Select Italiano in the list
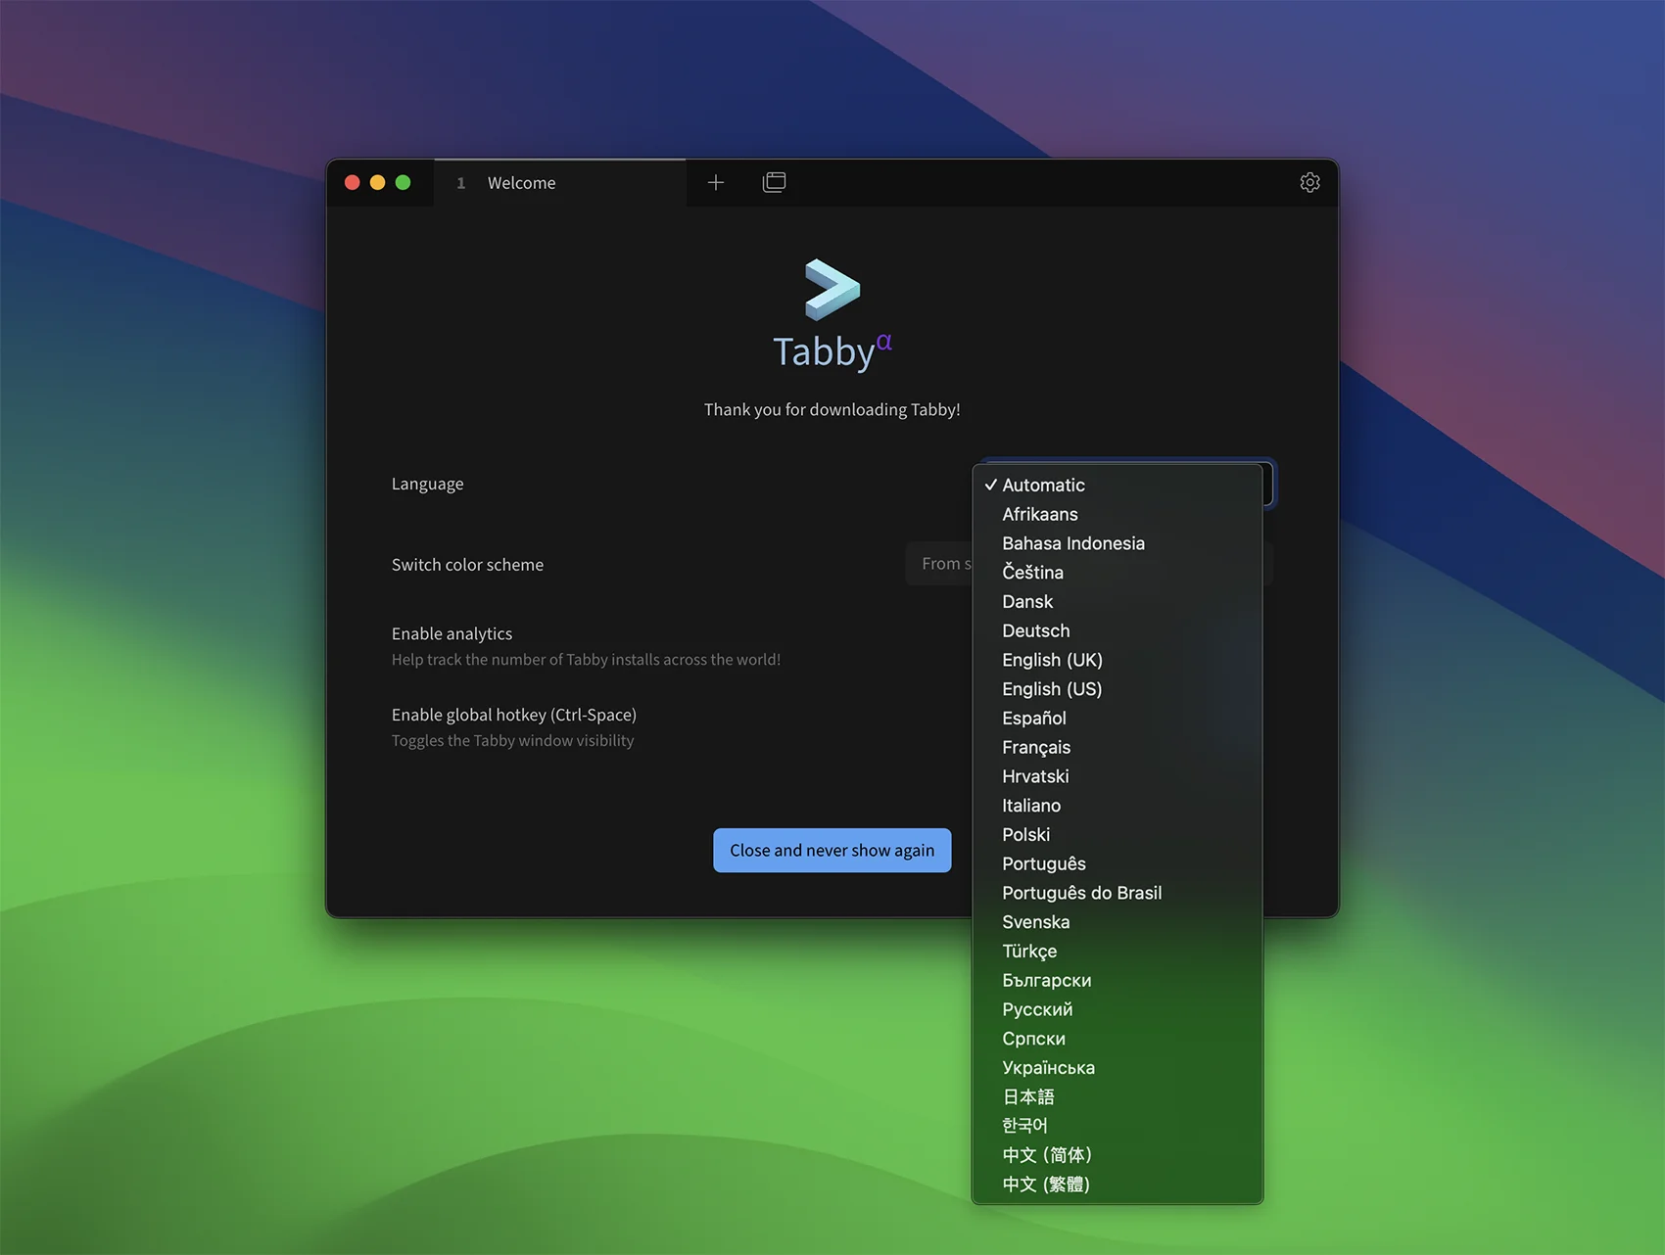This screenshot has width=1665, height=1255. coord(1118,806)
